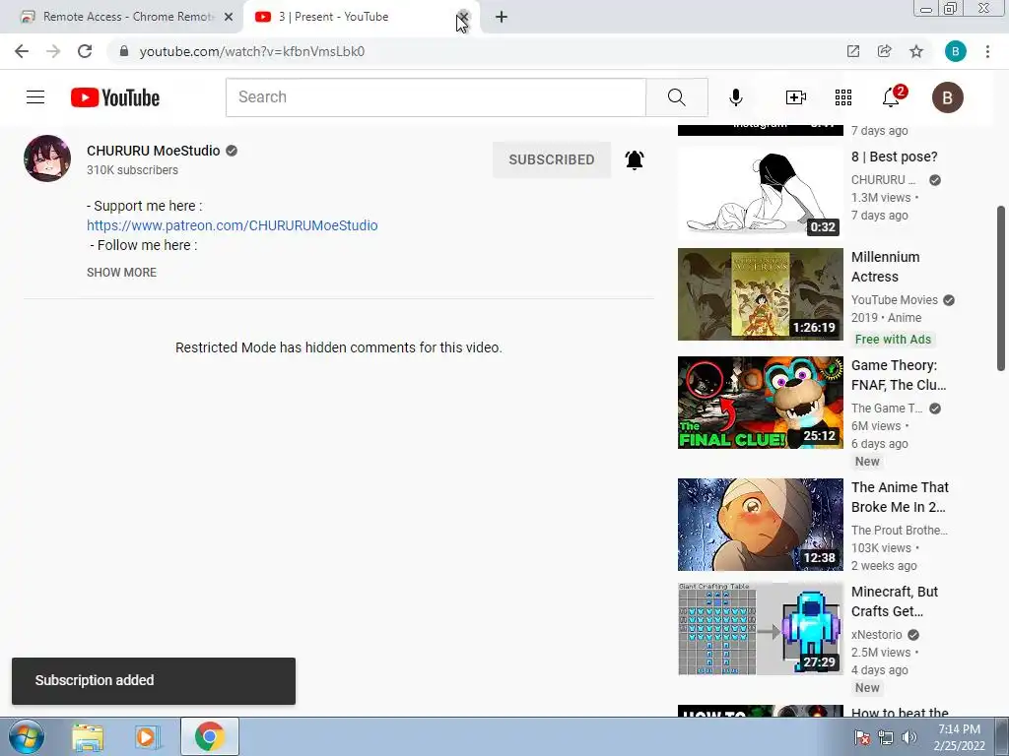
Task: Toggle channel notification bell next to Subscribed
Action: (635, 159)
